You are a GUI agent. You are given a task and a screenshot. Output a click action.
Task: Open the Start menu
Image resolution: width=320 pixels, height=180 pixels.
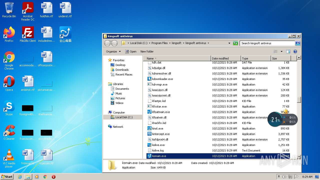click(7, 177)
